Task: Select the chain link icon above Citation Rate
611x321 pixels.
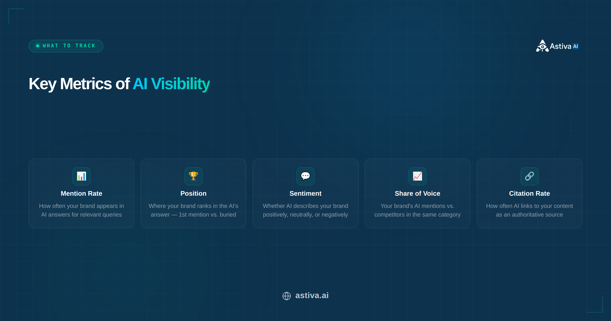Action: point(529,176)
